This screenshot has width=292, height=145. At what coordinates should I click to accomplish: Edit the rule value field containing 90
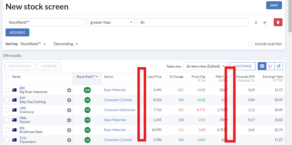coord(192,22)
